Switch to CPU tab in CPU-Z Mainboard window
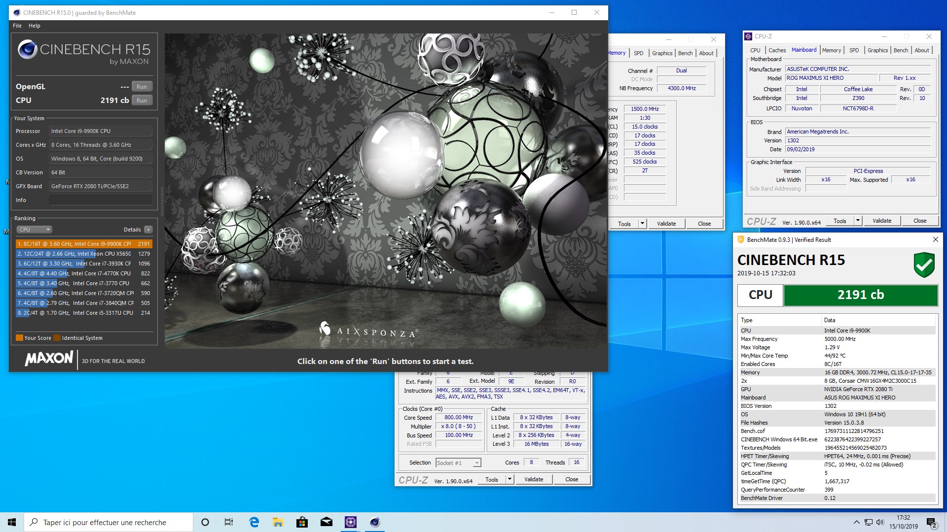This screenshot has width=947, height=532. (x=755, y=50)
